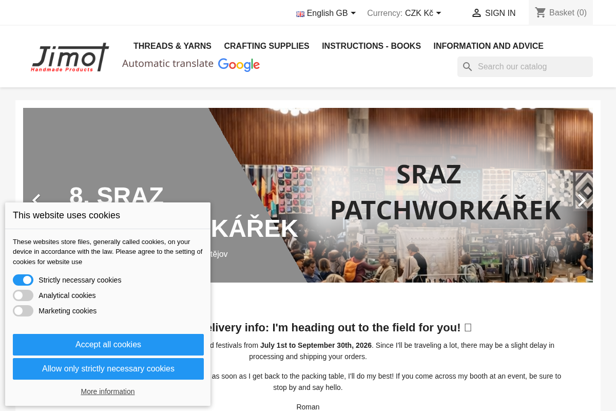Open Crafting Supplies menu

pyautogui.click(x=267, y=46)
